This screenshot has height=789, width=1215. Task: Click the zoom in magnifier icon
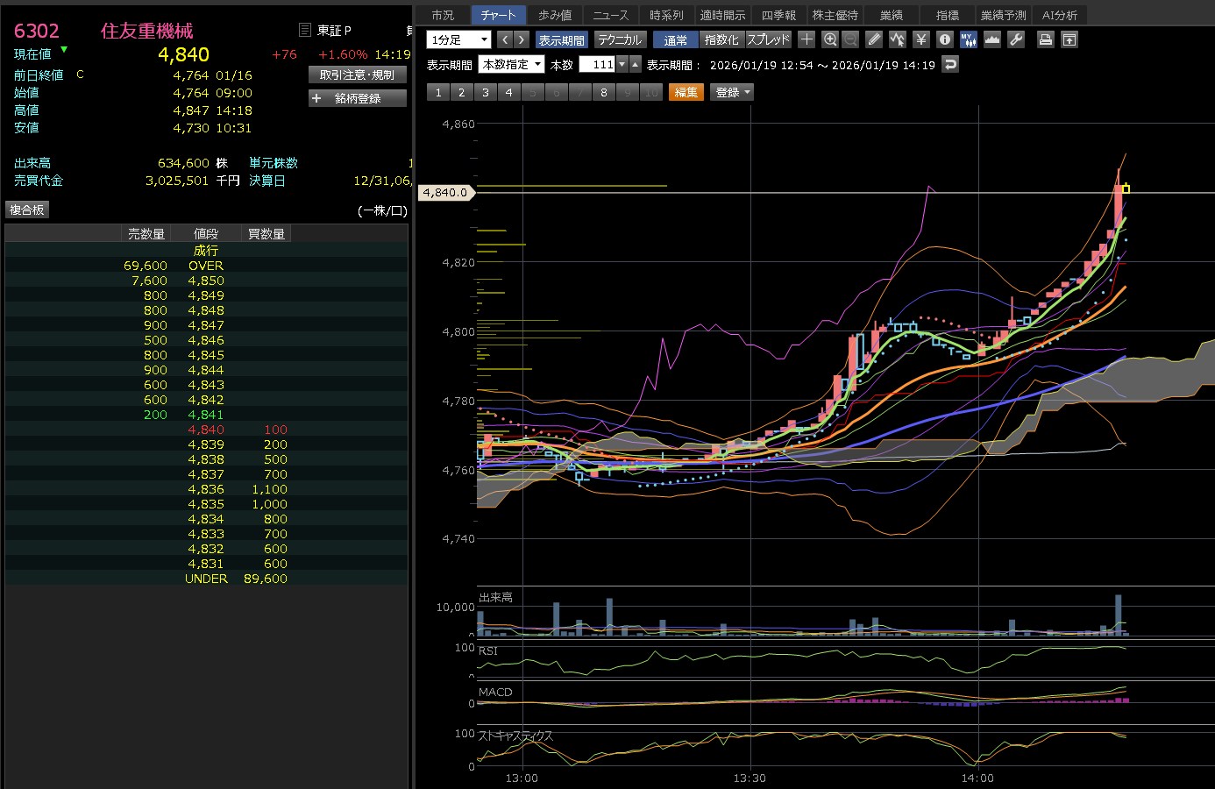pyautogui.click(x=830, y=39)
